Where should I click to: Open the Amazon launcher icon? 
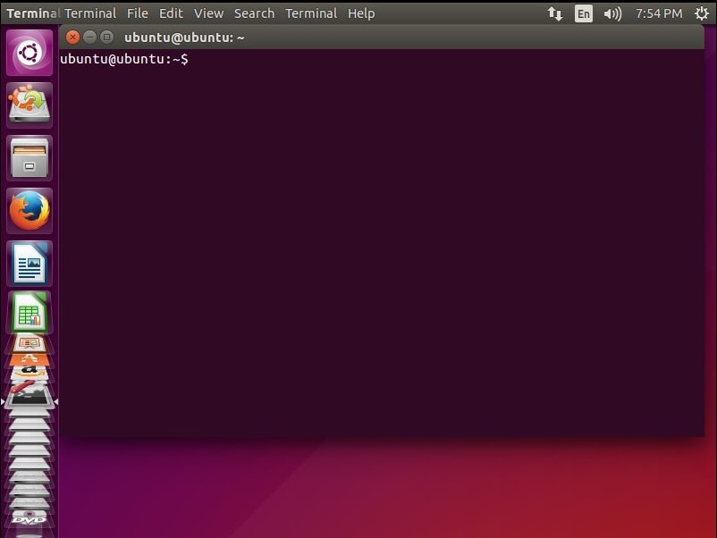pyautogui.click(x=30, y=373)
